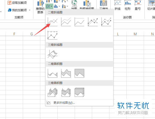Choose stacked line with markers chart
The image size is (155, 119).
tap(106, 22)
